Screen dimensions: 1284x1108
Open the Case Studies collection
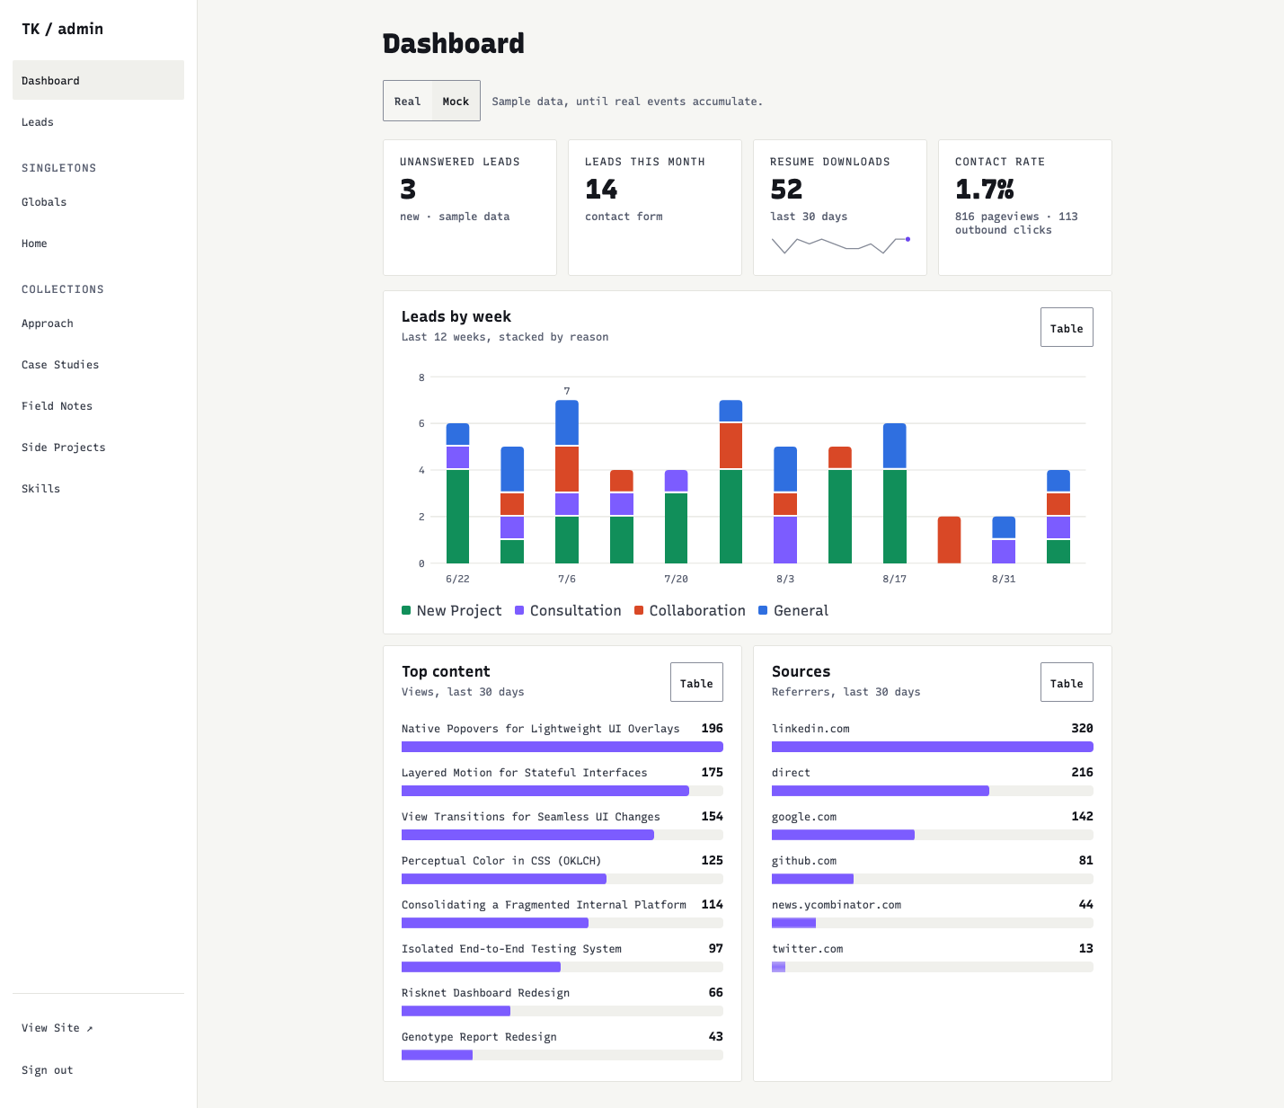[98, 364]
